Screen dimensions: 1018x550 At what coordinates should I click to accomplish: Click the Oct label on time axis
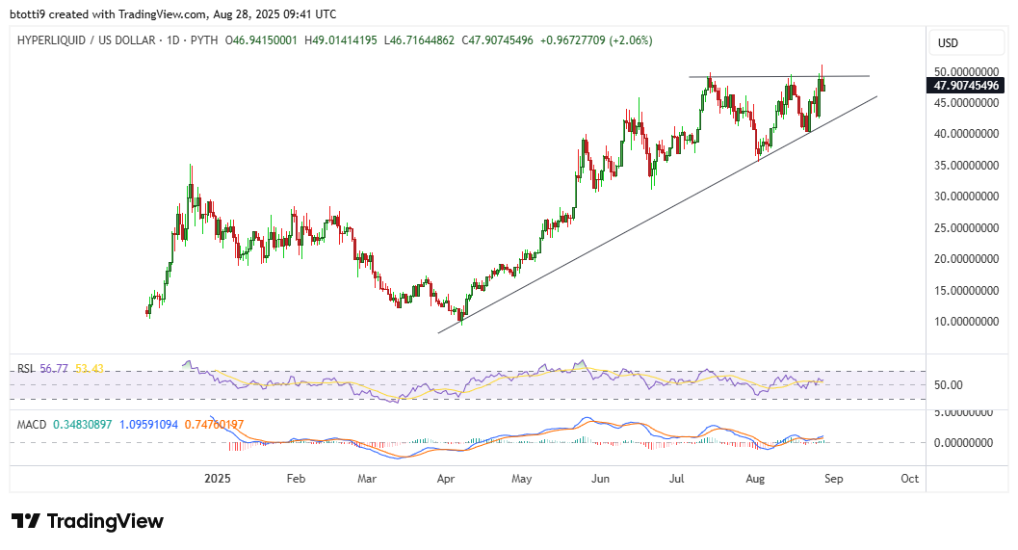click(x=908, y=478)
